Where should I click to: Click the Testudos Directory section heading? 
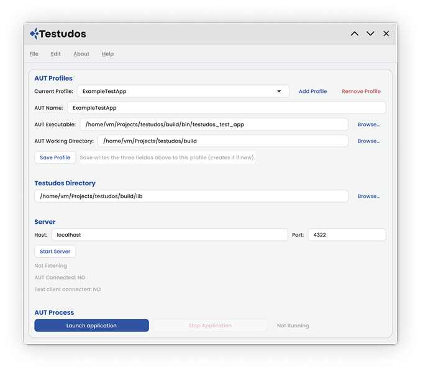[65, 183]
